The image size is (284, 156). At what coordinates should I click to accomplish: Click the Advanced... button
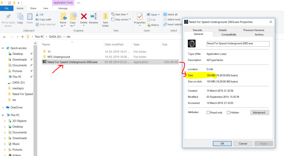[260, 112]
